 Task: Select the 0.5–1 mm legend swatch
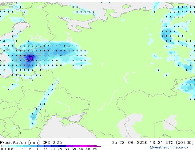[12, 146]
